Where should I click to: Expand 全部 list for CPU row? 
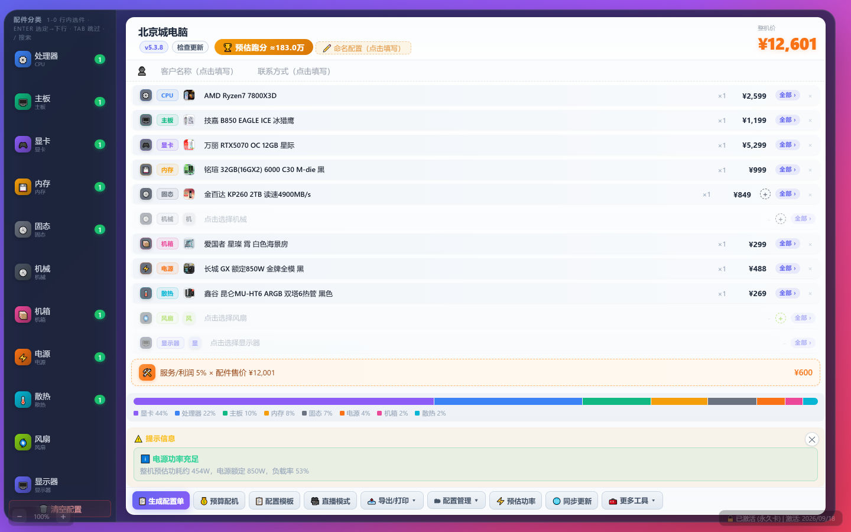point(788,95)
